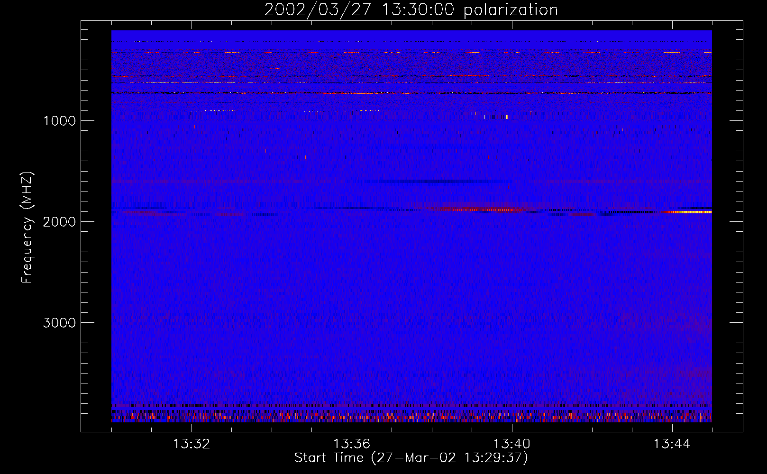Click the plot title '2002/03/27 13:30:00 polarization'
This screenshot has width=767, height=474.
(411, 10)
